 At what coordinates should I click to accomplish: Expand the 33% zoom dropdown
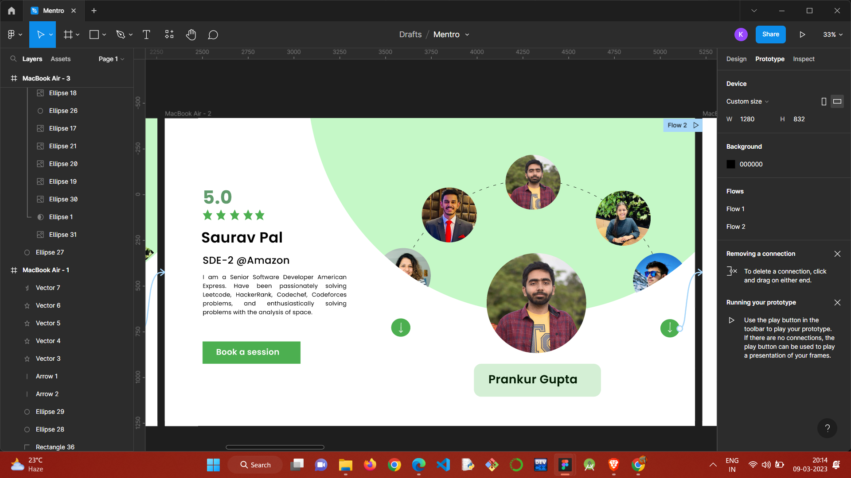(x=833, y=35)
